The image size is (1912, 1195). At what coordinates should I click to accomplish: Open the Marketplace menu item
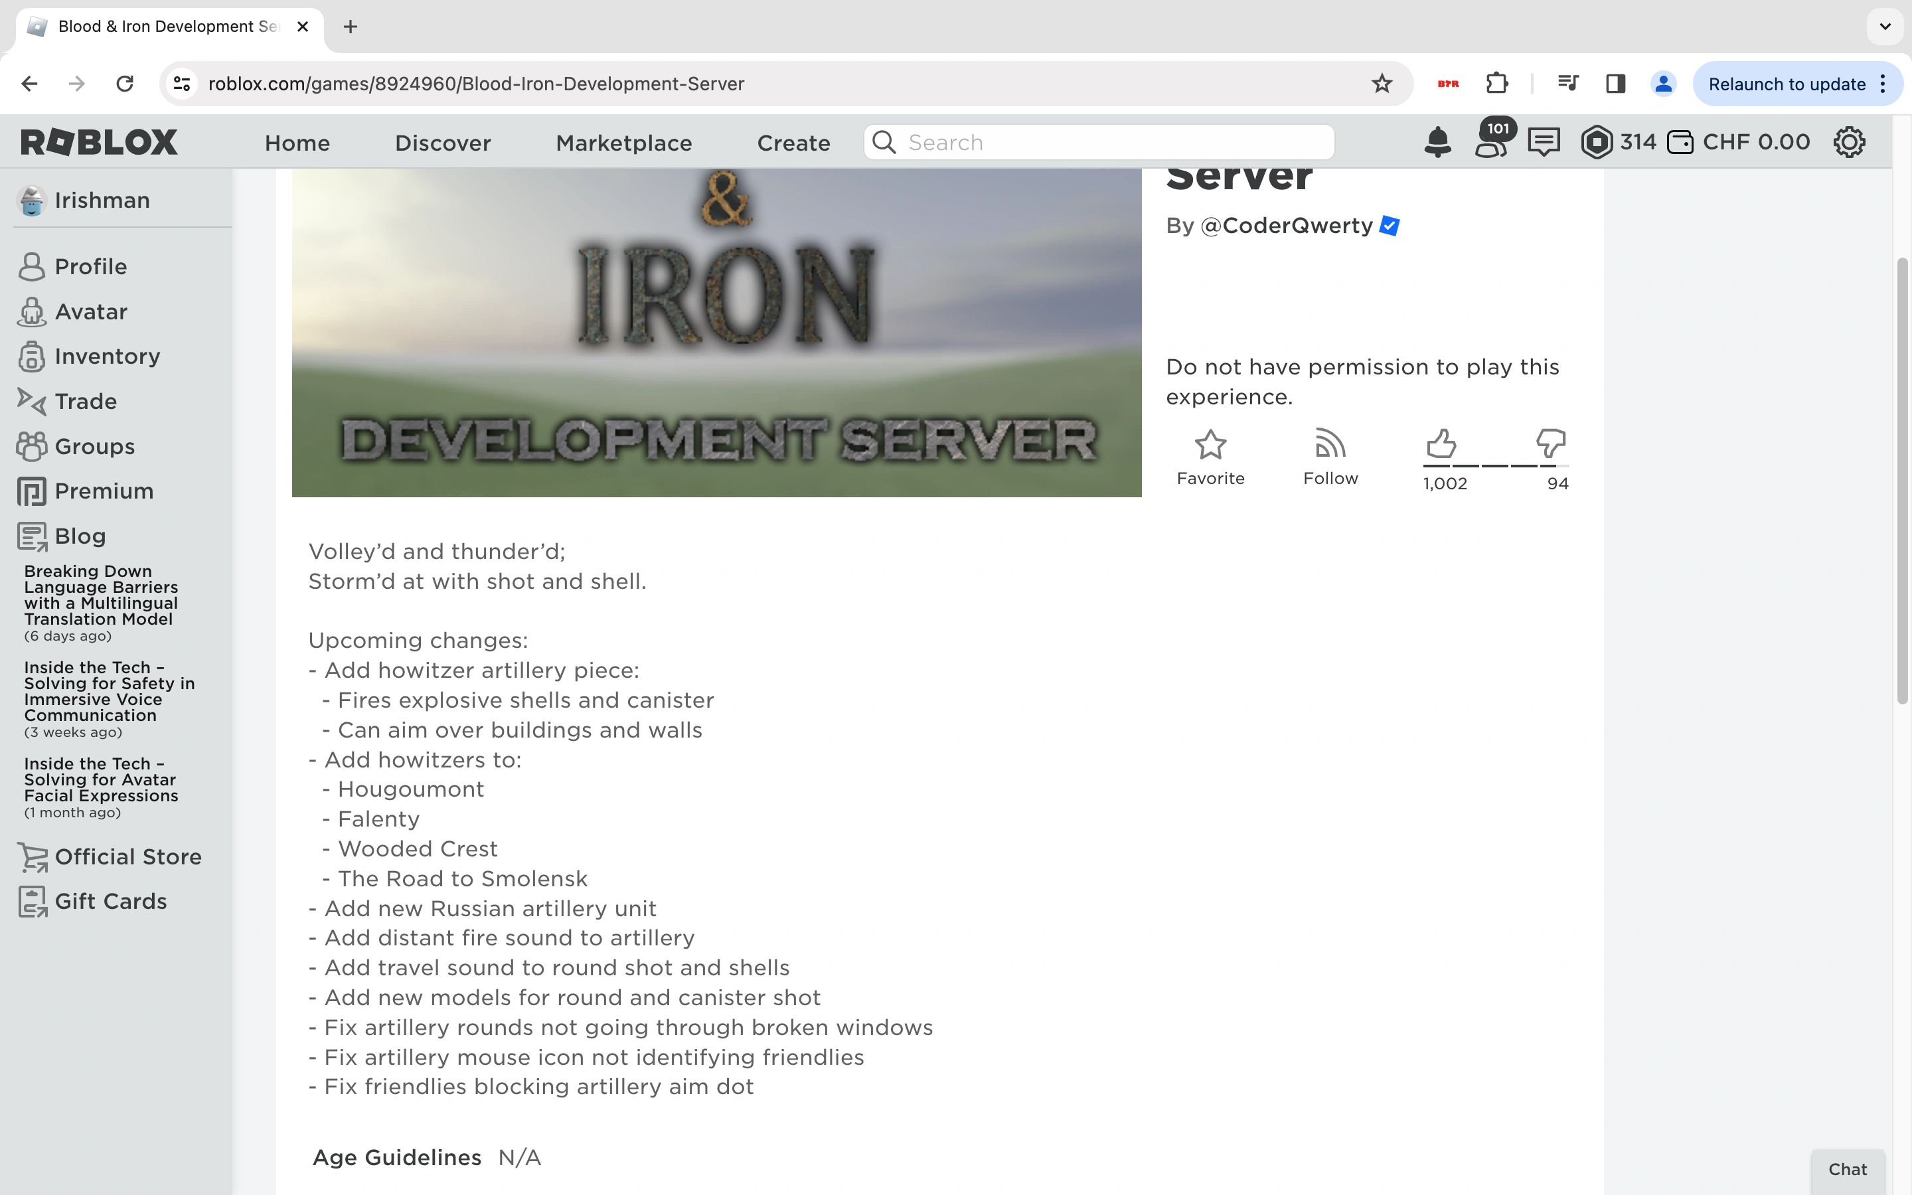[623, 143]
